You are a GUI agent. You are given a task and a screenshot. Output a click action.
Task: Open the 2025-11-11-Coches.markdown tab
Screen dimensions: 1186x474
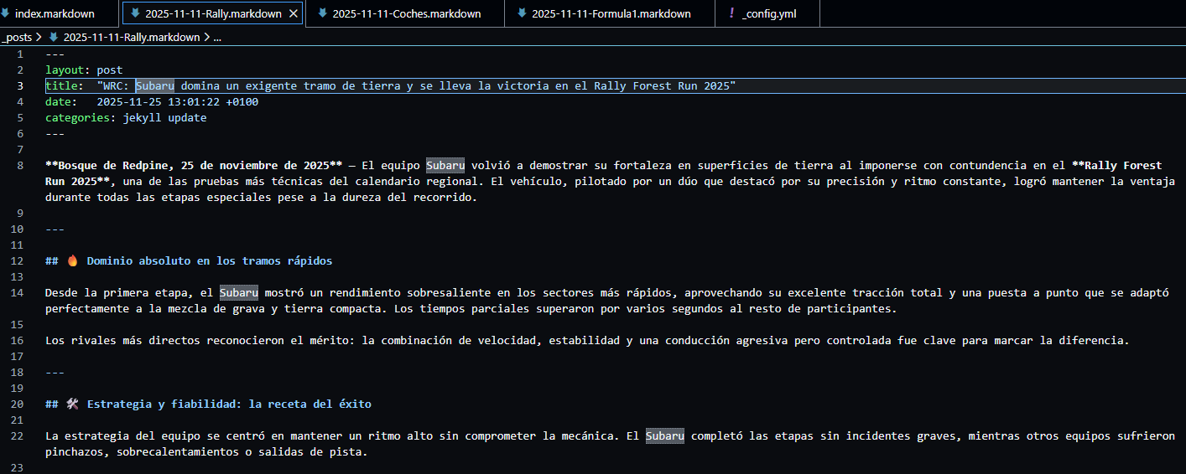pos(405,13)
